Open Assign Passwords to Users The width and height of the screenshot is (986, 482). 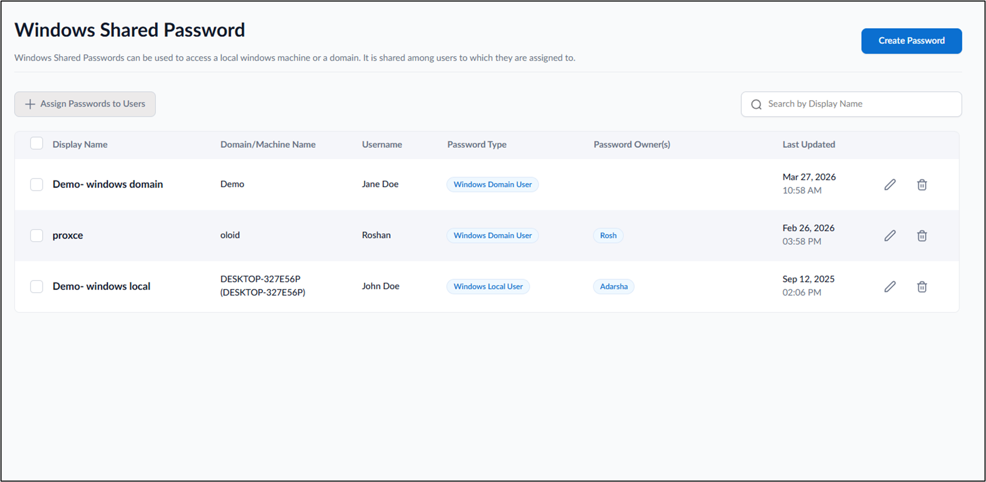(x=85, y=104)
